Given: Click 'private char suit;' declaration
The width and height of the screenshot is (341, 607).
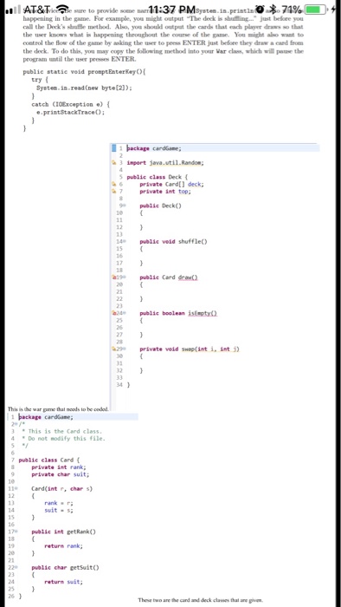Looking at the screenshot, I should tap(61, 474).
